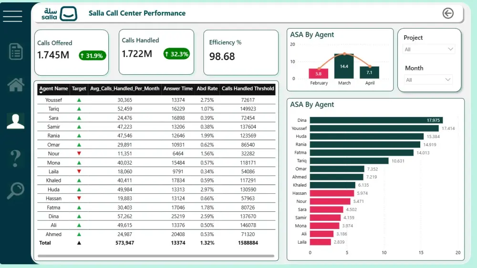The width and height of the screenshot is (477, 268).
Task: Click the green up arrow for Dina
Action: click(79, 217)
